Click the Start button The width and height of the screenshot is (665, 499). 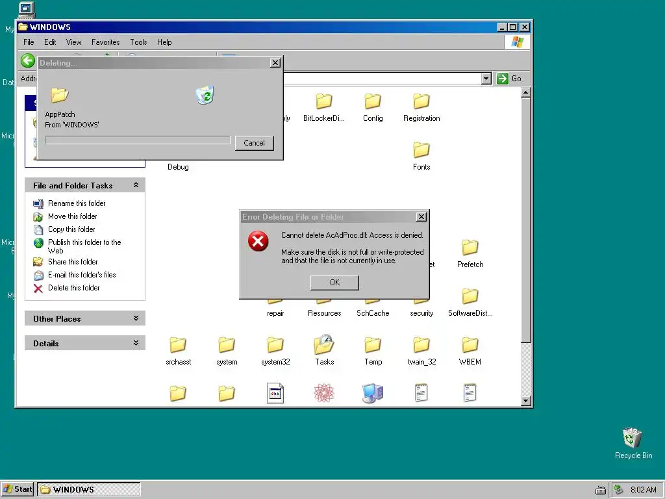(x=18, y=489)
